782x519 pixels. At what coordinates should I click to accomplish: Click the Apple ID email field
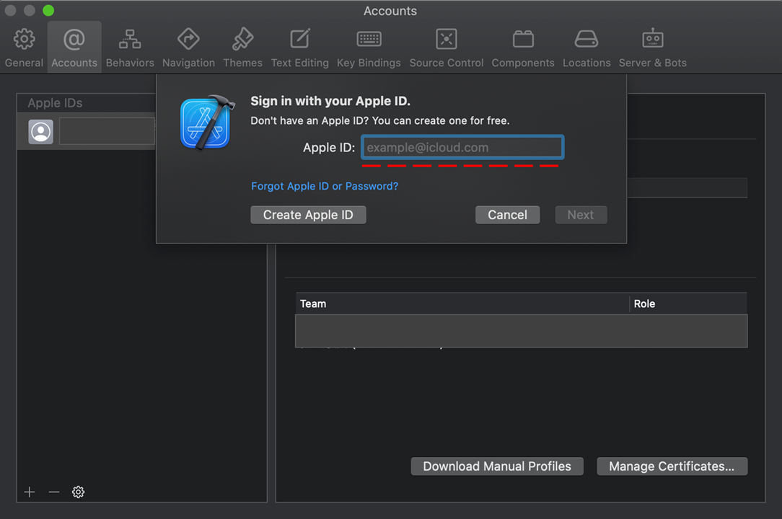tap(463, 148)
